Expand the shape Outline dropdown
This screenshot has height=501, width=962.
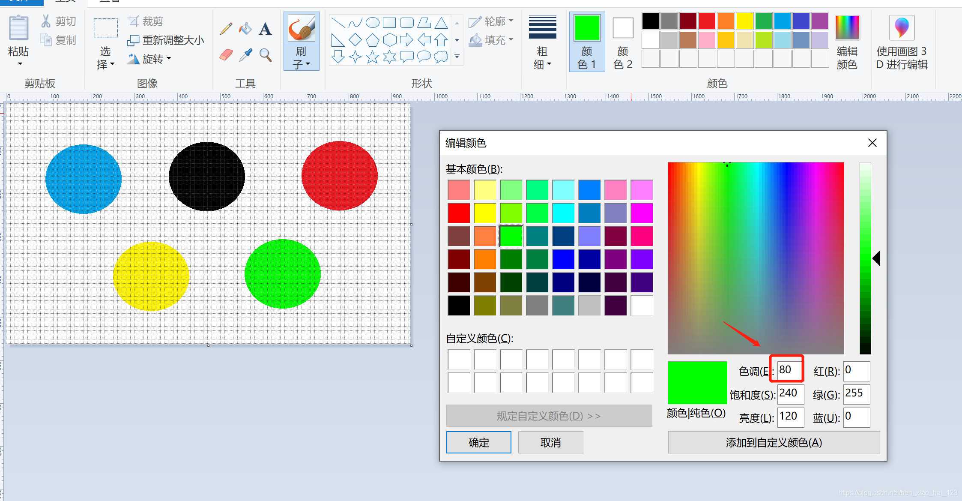[x=491, y=21]
